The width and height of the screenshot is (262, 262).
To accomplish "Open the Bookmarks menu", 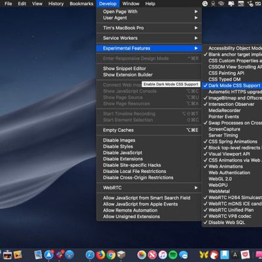I will (81, 4).
